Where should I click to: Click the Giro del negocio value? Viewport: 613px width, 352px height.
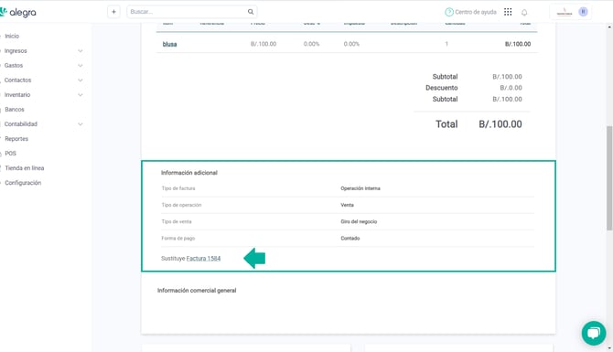coord(359,221)
